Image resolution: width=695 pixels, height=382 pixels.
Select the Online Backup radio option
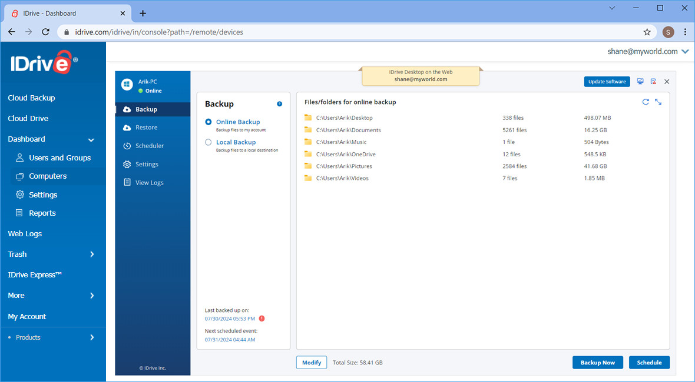pyautogui.click(x=208, y=122)
